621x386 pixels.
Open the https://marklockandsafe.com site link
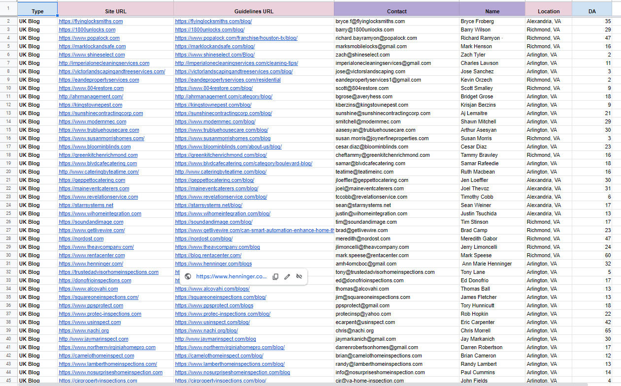(x=92, y=46)
